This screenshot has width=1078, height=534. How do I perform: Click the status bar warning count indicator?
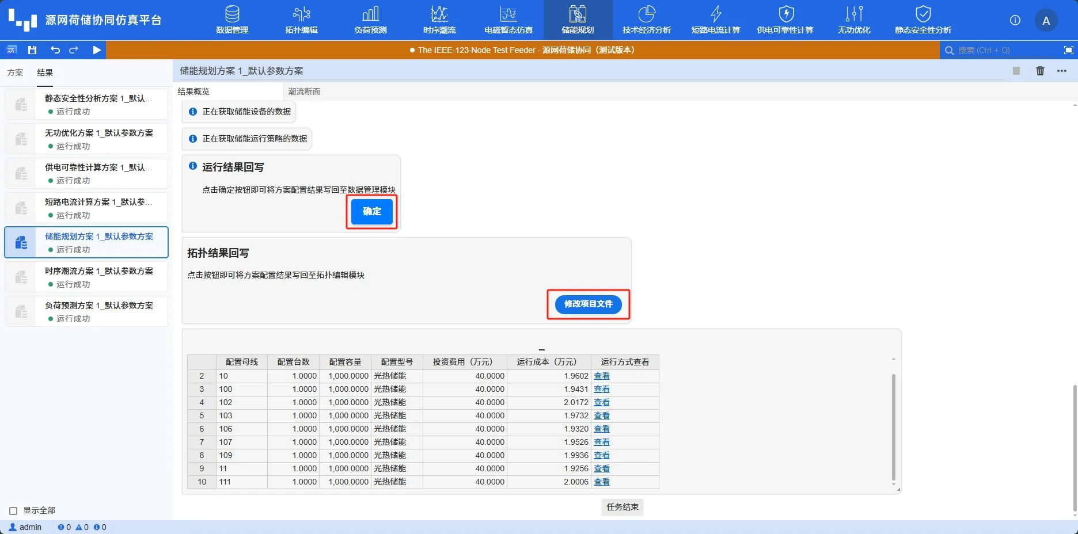tap(82, 527)
